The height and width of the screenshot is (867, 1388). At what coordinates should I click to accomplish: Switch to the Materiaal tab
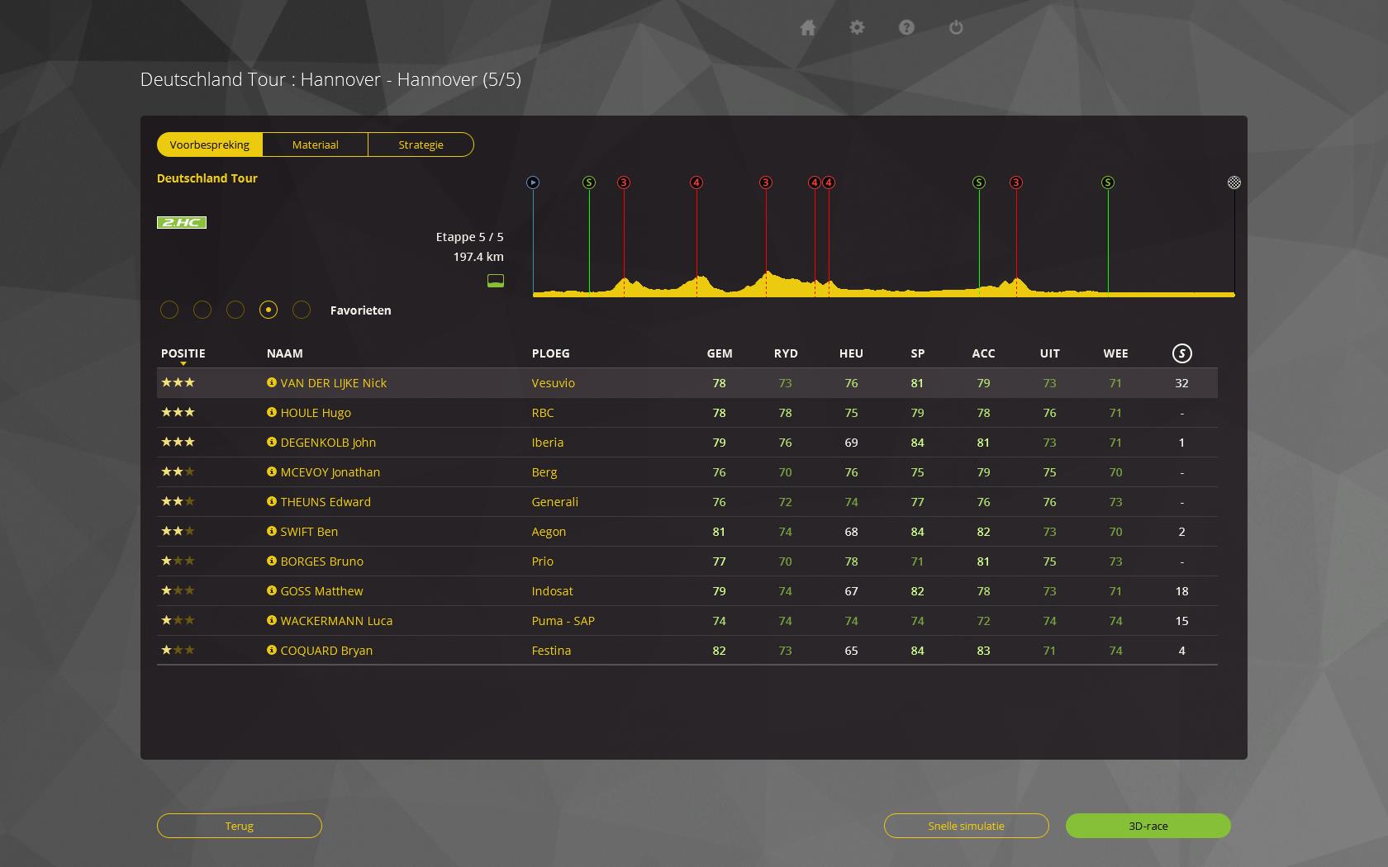316,144
